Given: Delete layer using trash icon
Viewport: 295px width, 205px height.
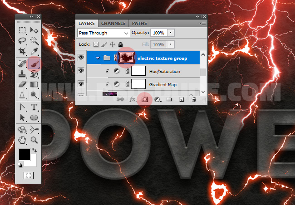Looking at the screenshot, I should (x=194, y=98).
